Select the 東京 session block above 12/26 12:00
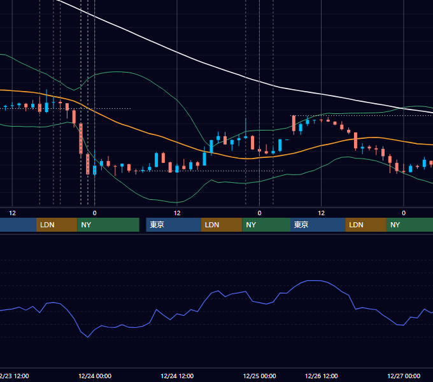The image size is (433, 382). 318,225
